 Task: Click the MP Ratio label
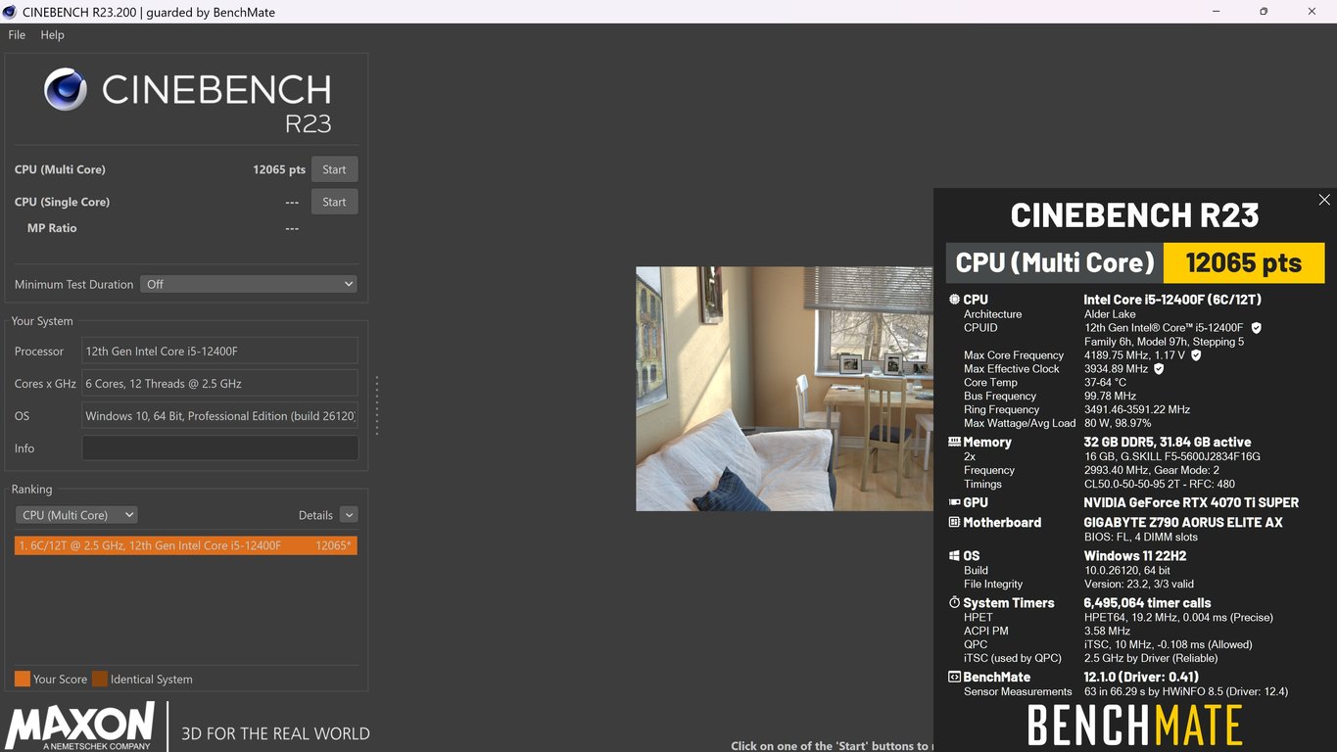(52, 228)
